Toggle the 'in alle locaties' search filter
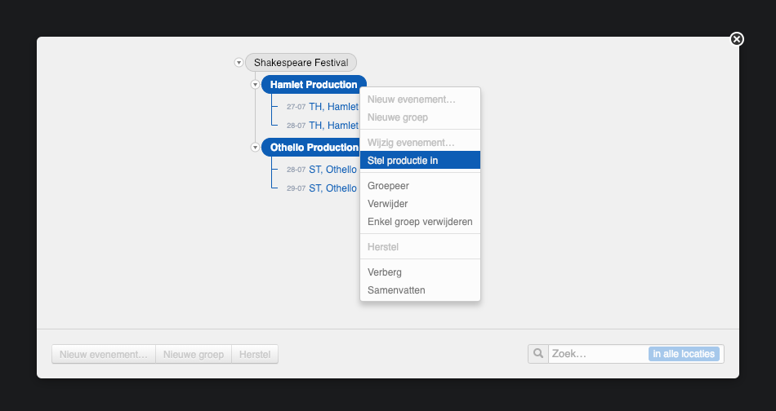This screenshot has width=776, height=411. [684, 354]
